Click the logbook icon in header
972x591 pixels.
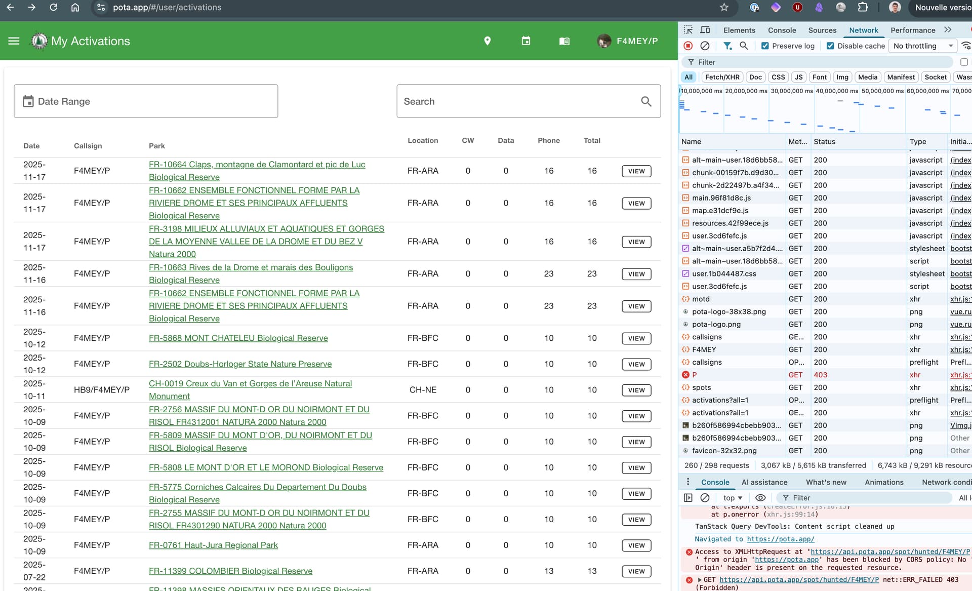click(x=564, y=41)
